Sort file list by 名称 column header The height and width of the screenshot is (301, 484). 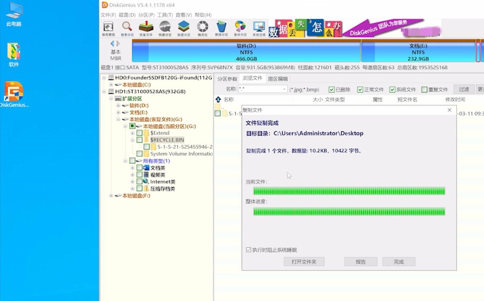pos(229,99)
